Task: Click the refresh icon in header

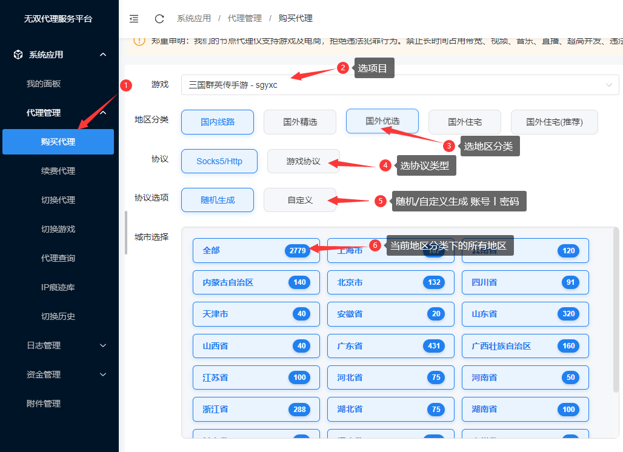Action: [159, 19]
